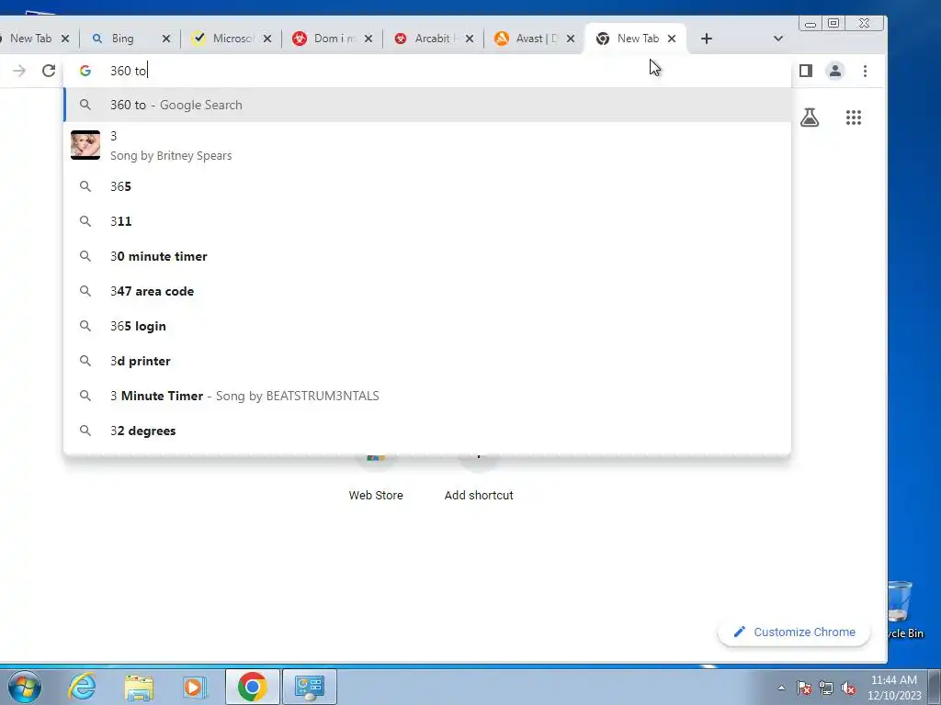Launch Internet Explorer from the taskbar
941x705 pixels.
82,687
